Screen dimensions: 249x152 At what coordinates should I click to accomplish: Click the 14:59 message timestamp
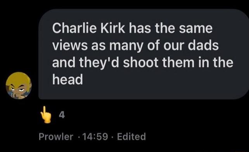tap(95, 136)
